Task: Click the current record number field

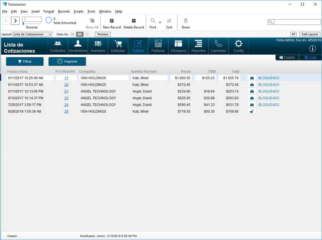Action: [32, 19]
